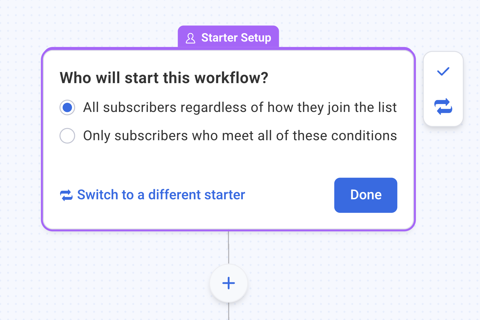Click the purple Starter Setup tab label
The image size is (480, 320).
(x=228, y=38)
